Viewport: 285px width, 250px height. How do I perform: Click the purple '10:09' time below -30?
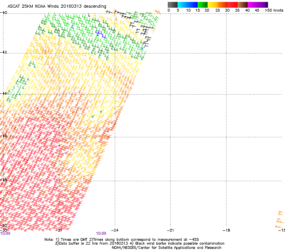click(5, 233)
